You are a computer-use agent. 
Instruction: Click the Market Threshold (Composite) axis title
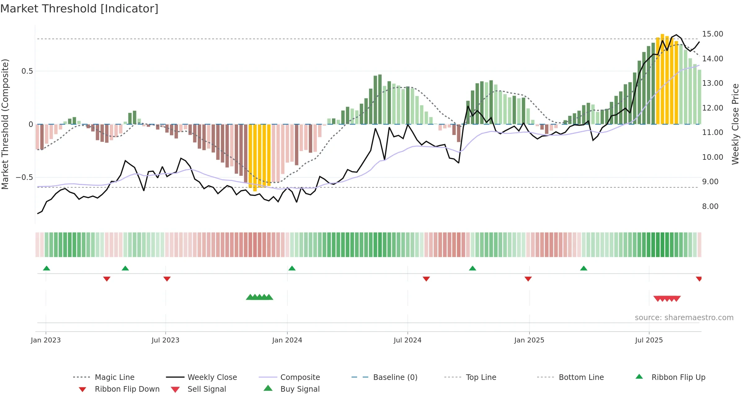pyautogui.click(x=5, y=124)
